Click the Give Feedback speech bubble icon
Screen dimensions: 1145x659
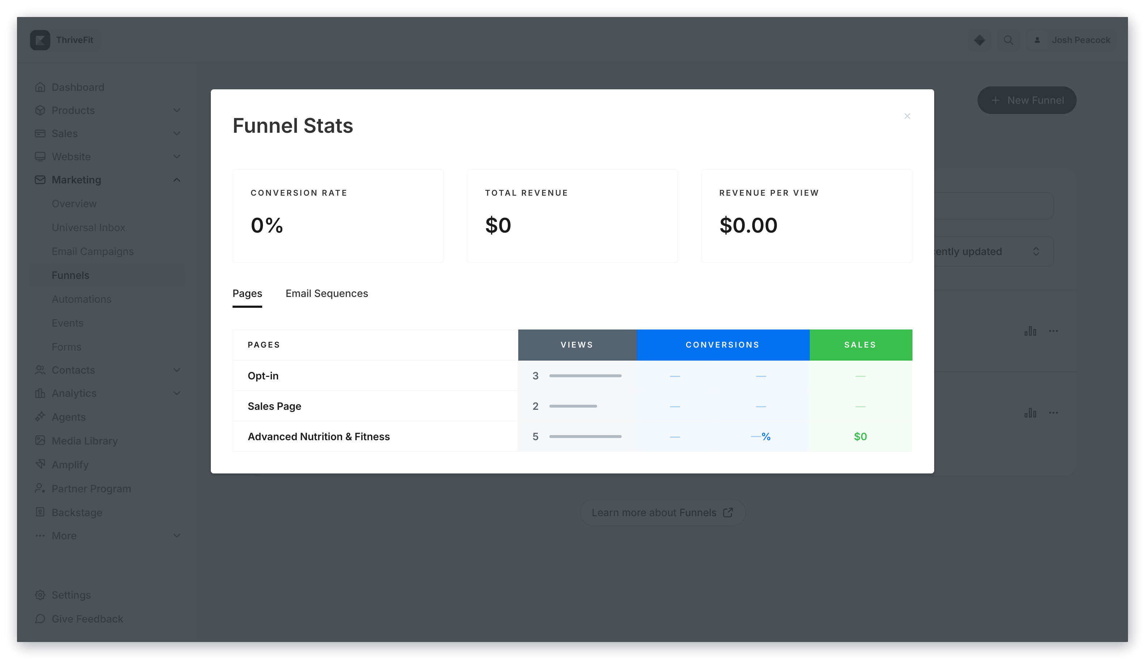(x=40, y=618)
